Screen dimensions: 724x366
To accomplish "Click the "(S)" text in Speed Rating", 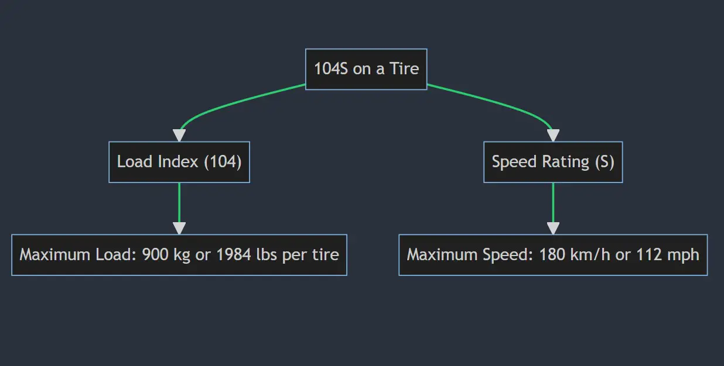I will 604,162.
